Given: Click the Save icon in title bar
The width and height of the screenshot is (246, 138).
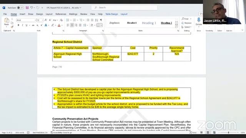Looking at the screenshot, I should coord(27,8).
